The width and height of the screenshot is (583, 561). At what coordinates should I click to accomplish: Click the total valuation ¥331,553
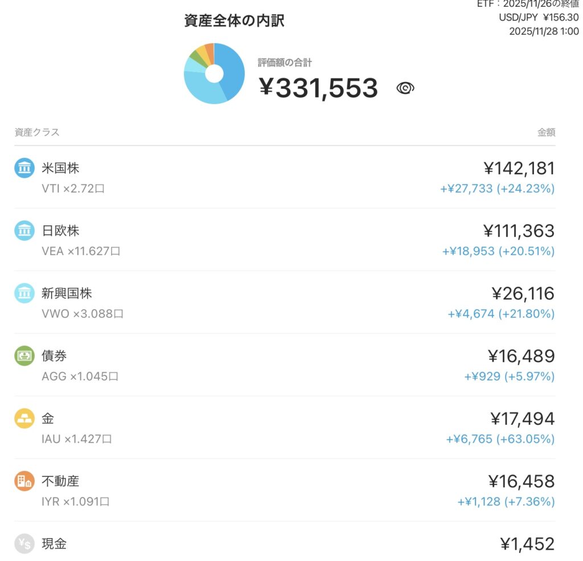tap(318, 88)
